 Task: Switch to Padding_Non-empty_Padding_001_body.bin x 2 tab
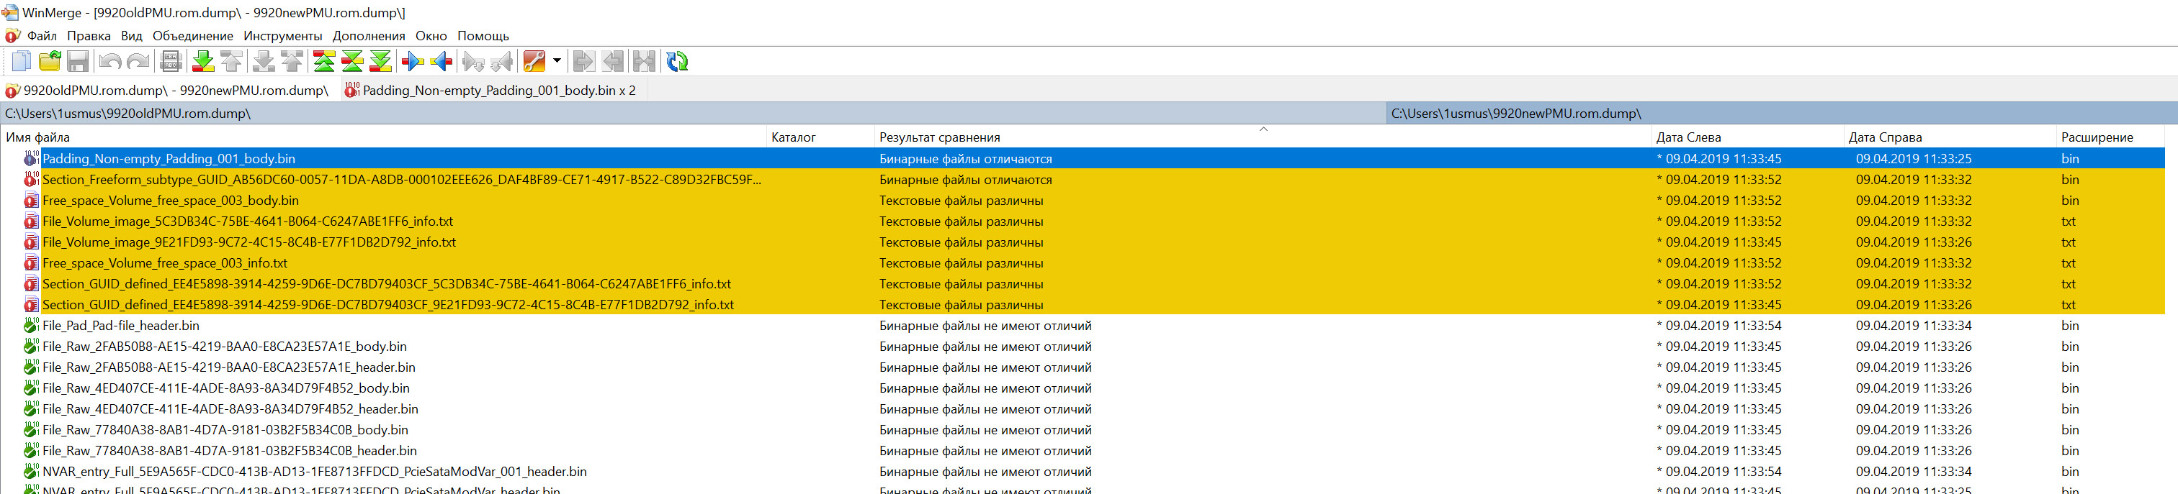click(x=498, y=91)
